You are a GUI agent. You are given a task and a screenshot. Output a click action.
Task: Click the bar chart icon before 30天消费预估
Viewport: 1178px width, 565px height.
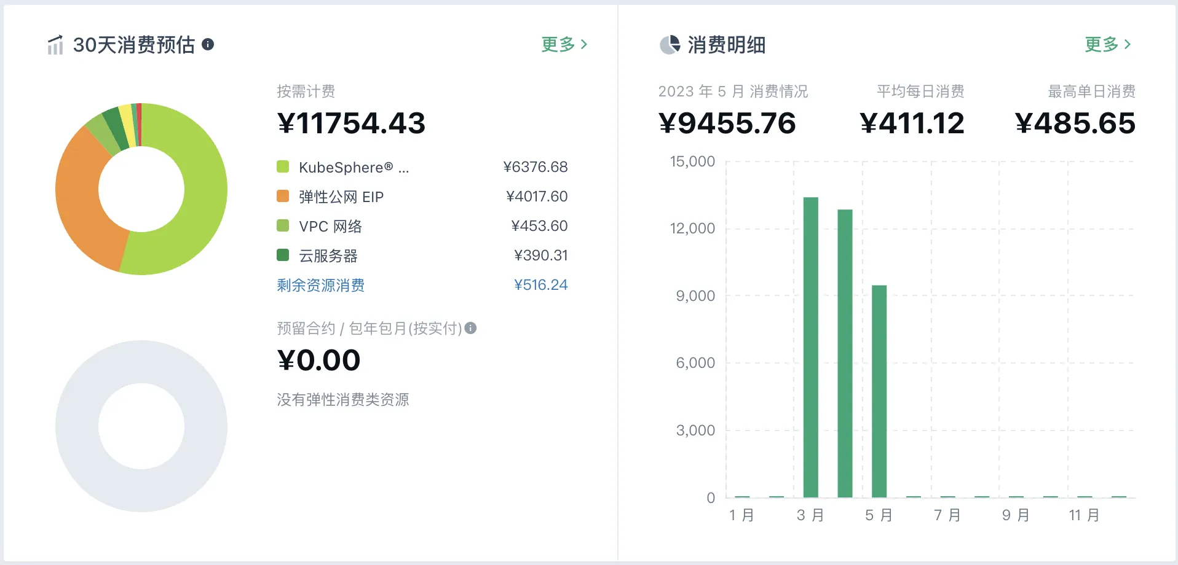(55, 45)
